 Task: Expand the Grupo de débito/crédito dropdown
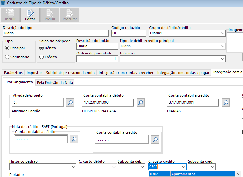223,33
